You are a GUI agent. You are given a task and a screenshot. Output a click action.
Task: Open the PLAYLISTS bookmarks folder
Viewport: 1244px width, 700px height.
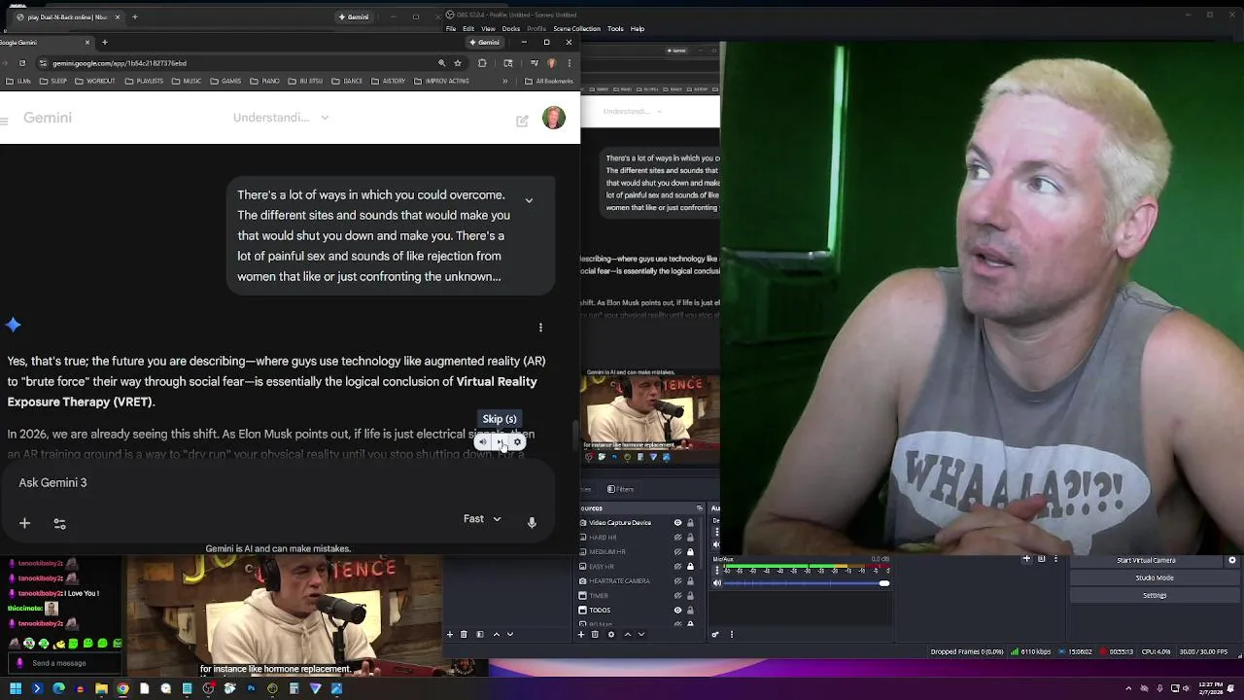click(x=144, y=82)
